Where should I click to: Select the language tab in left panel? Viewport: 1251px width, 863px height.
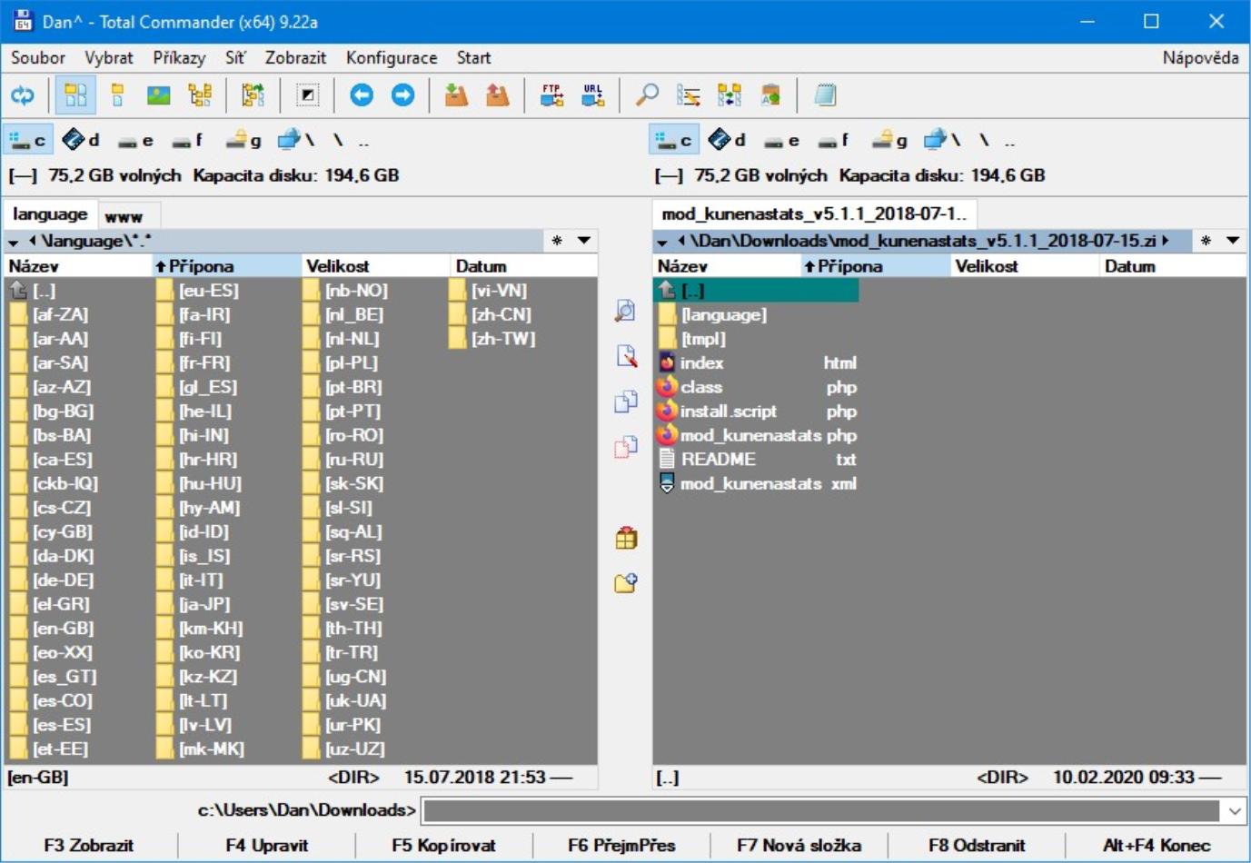click(50, 214)
